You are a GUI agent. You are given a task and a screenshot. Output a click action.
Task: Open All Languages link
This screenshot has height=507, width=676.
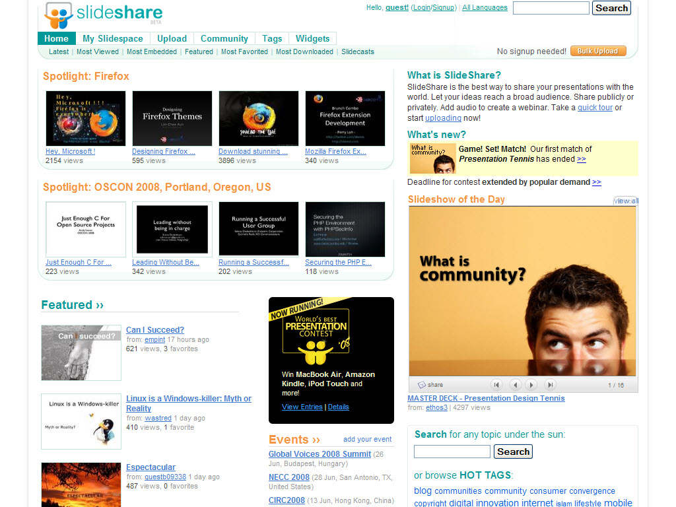coord(485,7)
